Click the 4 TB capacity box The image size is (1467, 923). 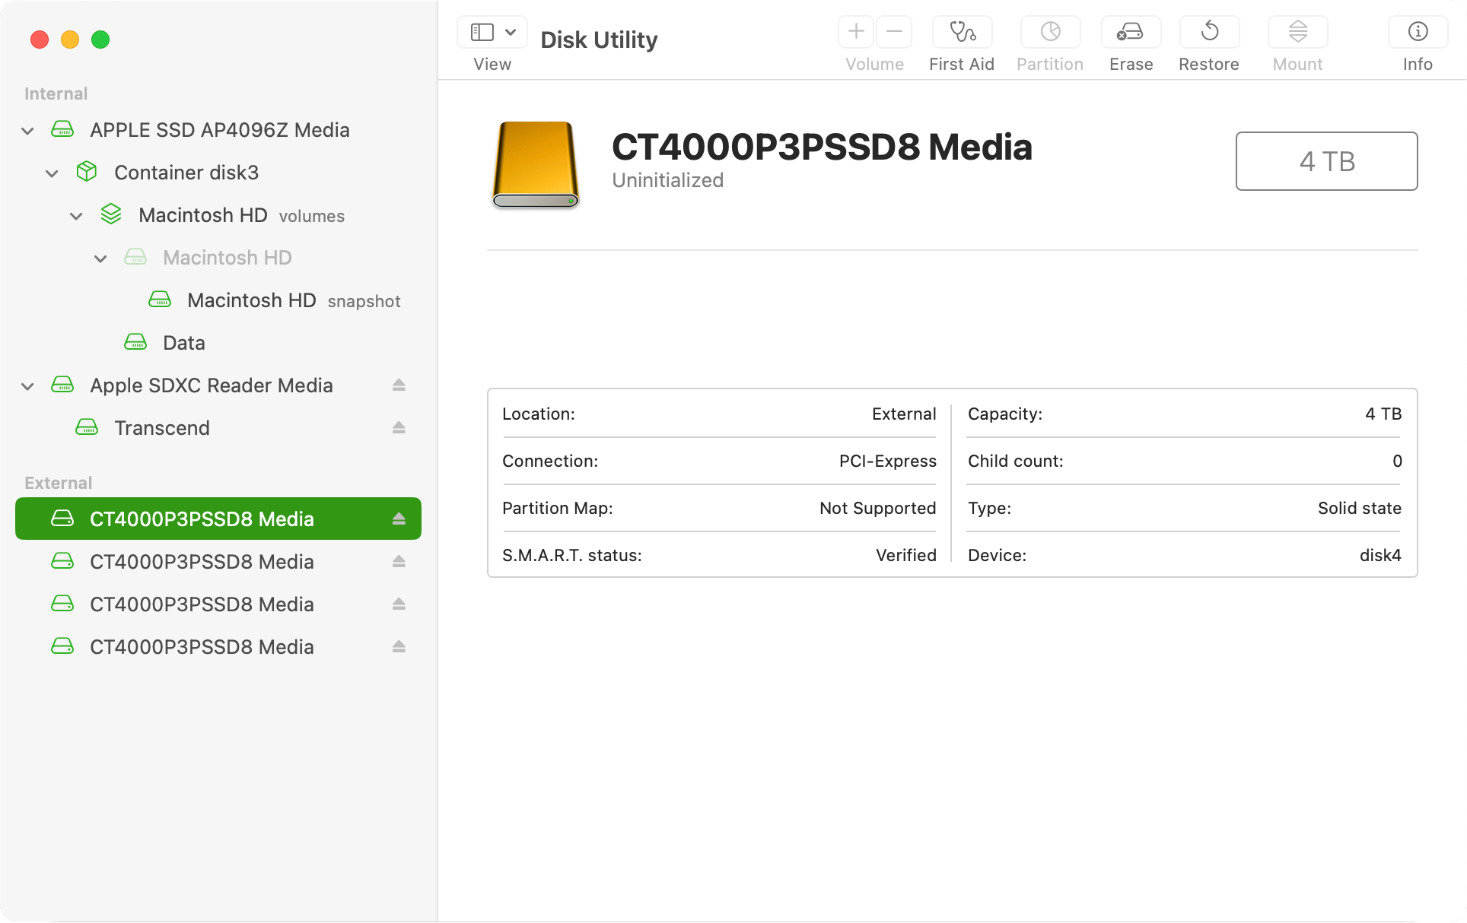[x=1326, y=161]
